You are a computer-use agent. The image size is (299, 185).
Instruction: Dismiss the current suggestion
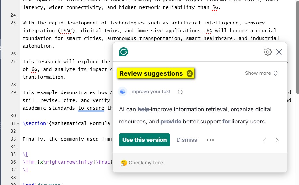point(187,140)
